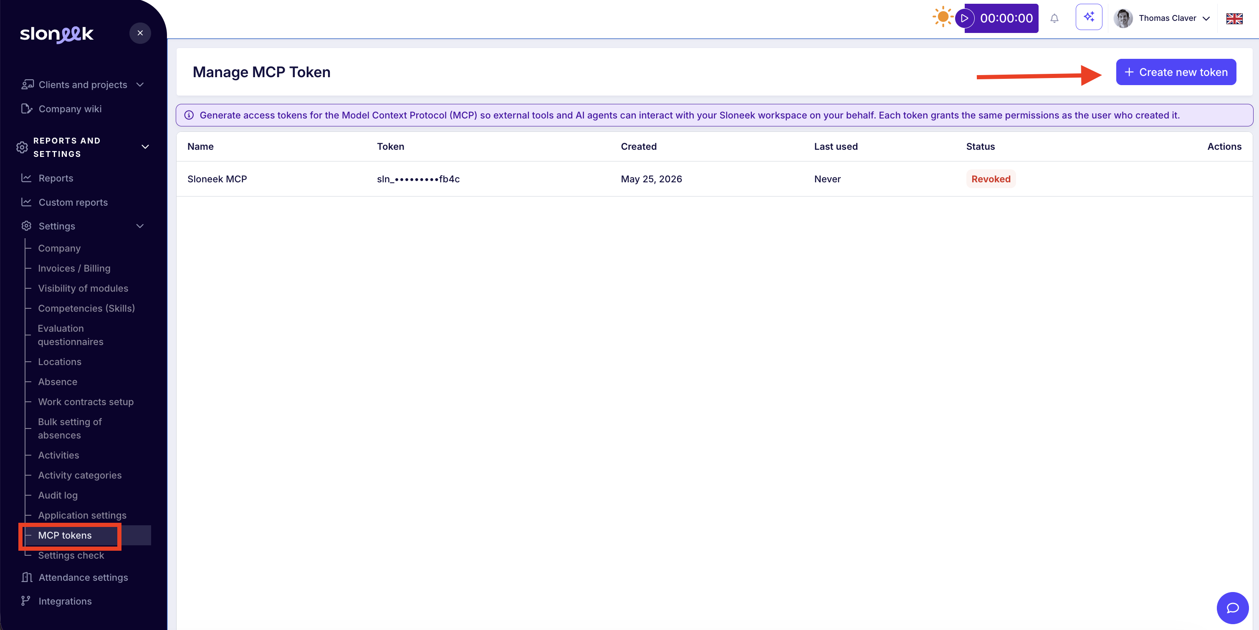Open Competencies (Skills)
Screen dimensions: 1259x630
(86, 308)
